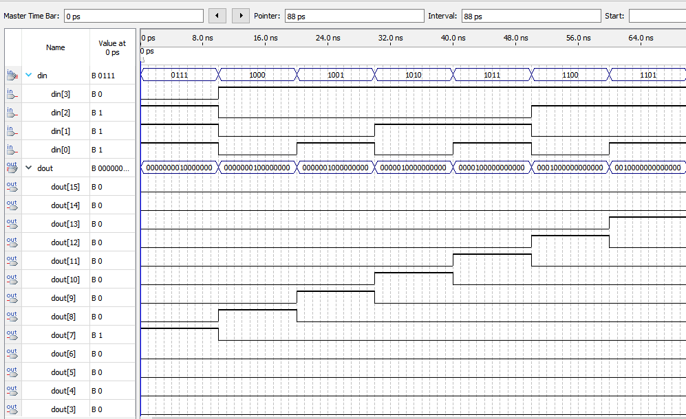Click inside the Pointer field
686x419 pixels.
click(354, 15)
